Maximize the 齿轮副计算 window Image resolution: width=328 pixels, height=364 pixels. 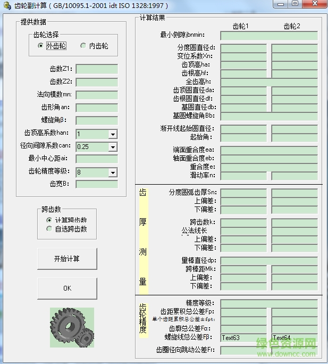(x=295, y=4)
